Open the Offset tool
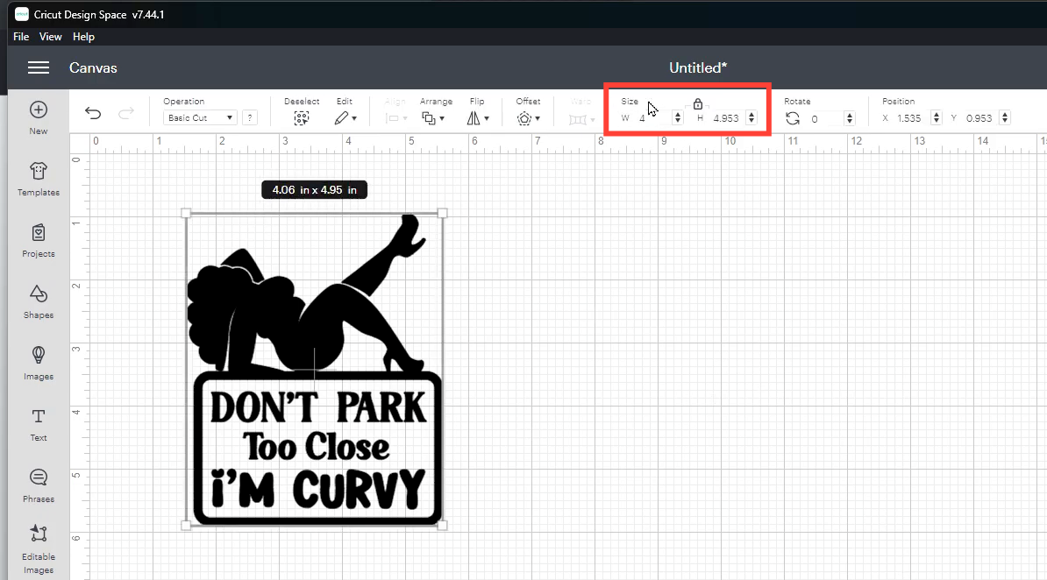The width and height of the screenshot is (1047, 580). click(x=527, y=118)
